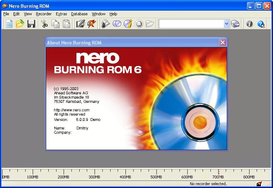The image size is (273, 188).
Task: Click the burn icon in the status bar
Action: [x=259, y=183]
